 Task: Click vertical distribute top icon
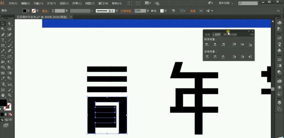pos(207,57)
